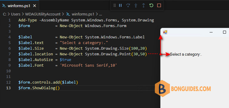Screen dimensions: 229x108
Task: Click the 'Select a category:.' label in the form
Action: click(x=186, y=54)
